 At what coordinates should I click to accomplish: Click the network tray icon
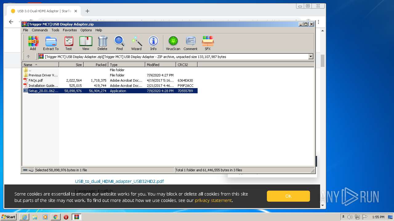click(x=357, y=217)
